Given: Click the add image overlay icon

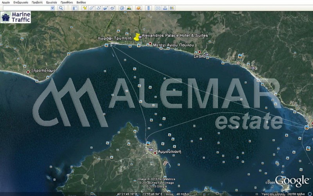Looking at the screenshot, I should click(105, 8).
